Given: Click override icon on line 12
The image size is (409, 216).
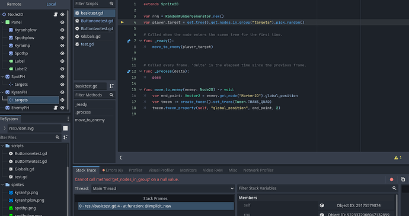Looking at the screenshot, I should pos(129,72).
